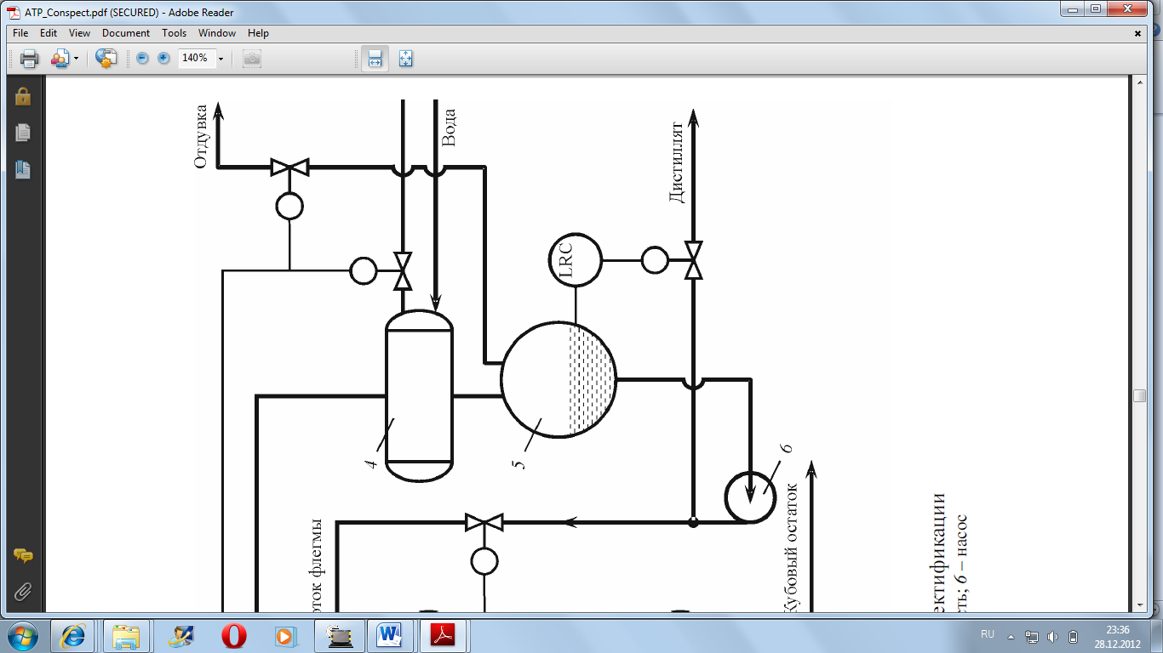The height and width of the screenshot is (653, 1163).
Task: Check the battery tray icon
Action: pos(1073,636)
